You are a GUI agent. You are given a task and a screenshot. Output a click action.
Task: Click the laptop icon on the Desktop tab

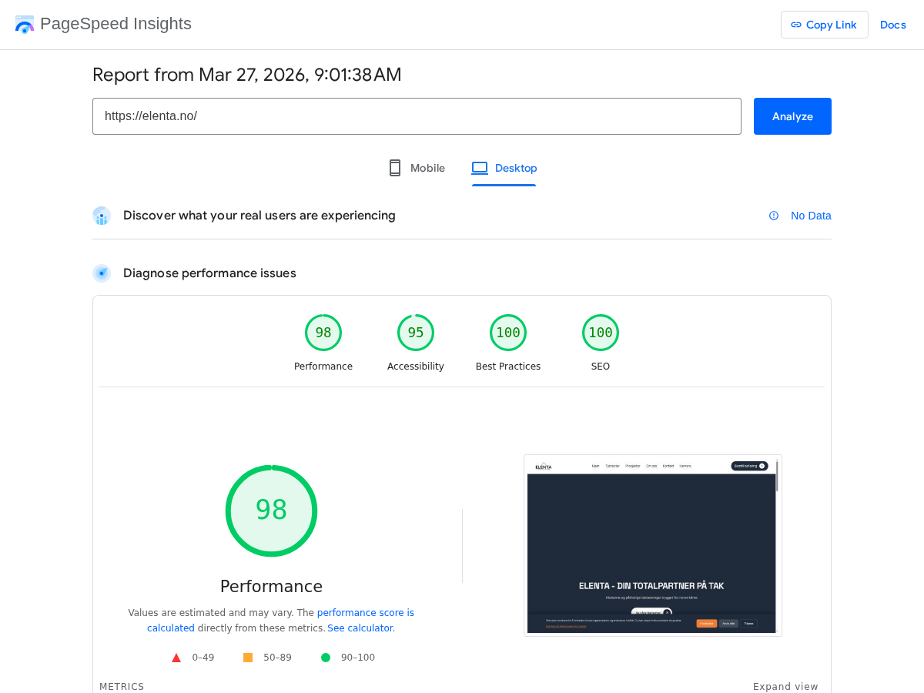[479, 167]
